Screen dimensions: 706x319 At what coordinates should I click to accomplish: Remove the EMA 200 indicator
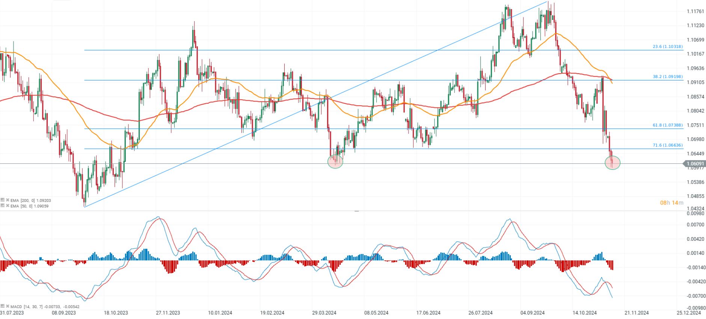8,200
